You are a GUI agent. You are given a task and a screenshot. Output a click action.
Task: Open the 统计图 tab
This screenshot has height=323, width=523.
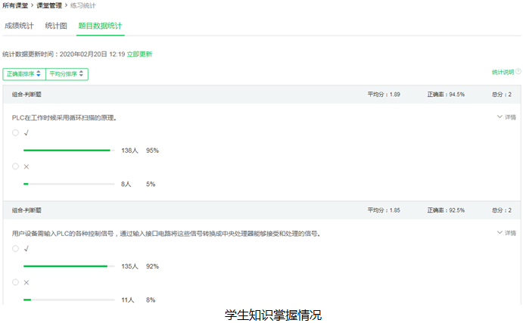click(56, 26)
